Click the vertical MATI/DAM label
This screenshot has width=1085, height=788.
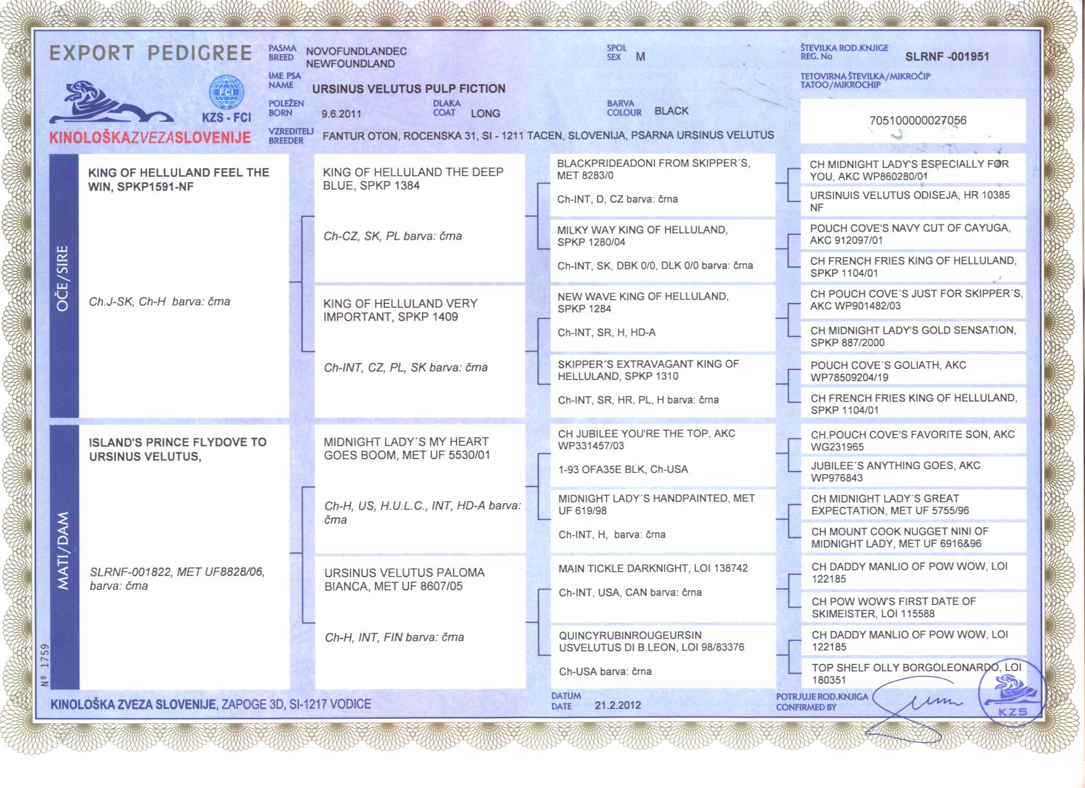[x=63, y=551]
